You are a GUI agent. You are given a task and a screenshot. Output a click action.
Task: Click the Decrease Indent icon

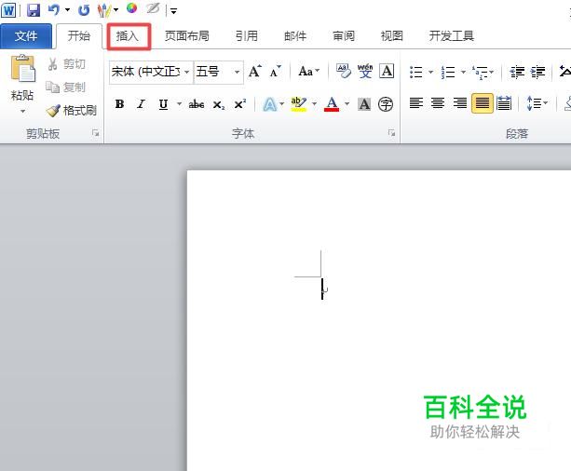[x=517, y=72]
